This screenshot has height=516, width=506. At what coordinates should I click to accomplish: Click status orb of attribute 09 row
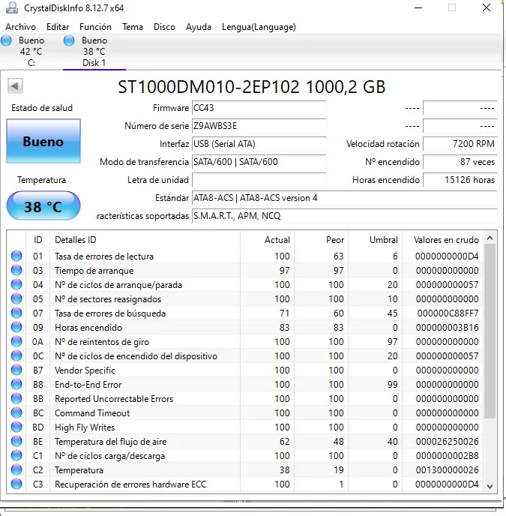pos(16,327)
